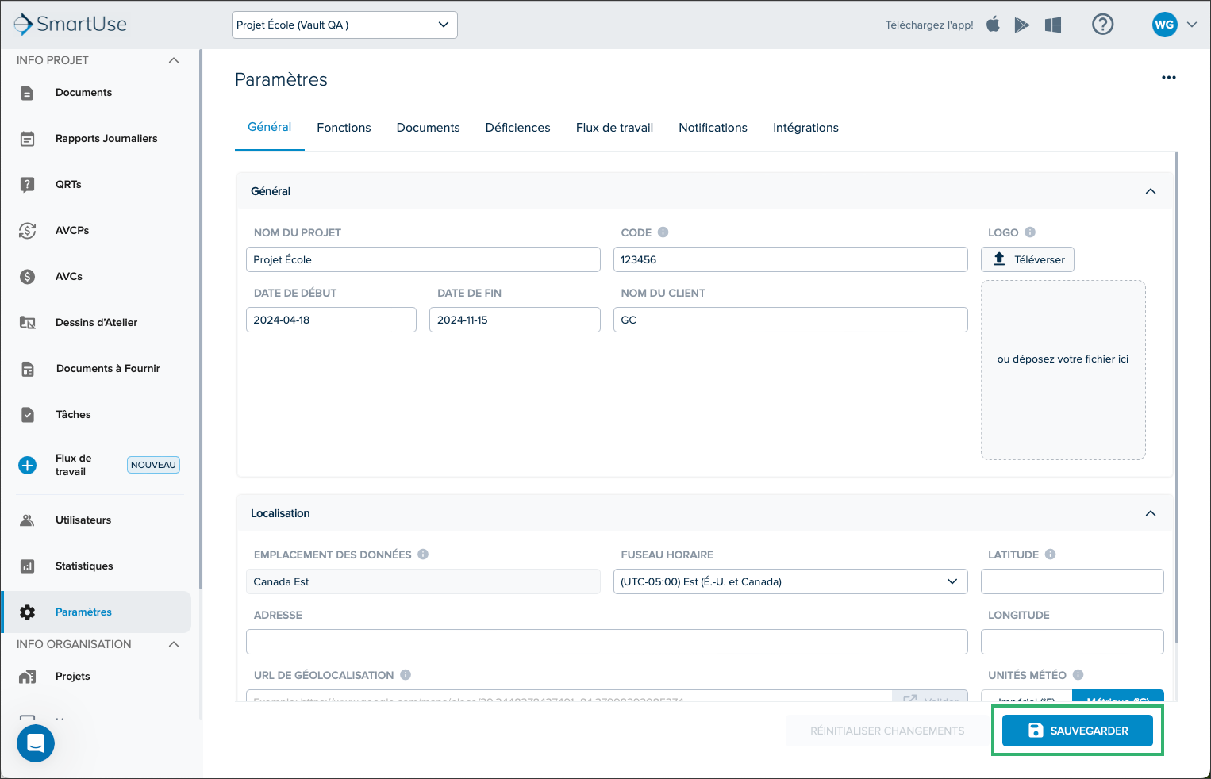
Task: Collapse the Localisation section chevron
Action: click(1150, 513)
